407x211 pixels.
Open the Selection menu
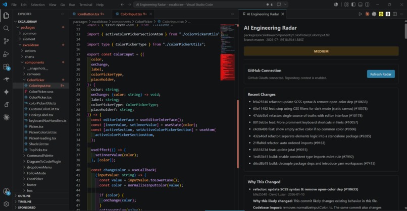pos(38,5)
